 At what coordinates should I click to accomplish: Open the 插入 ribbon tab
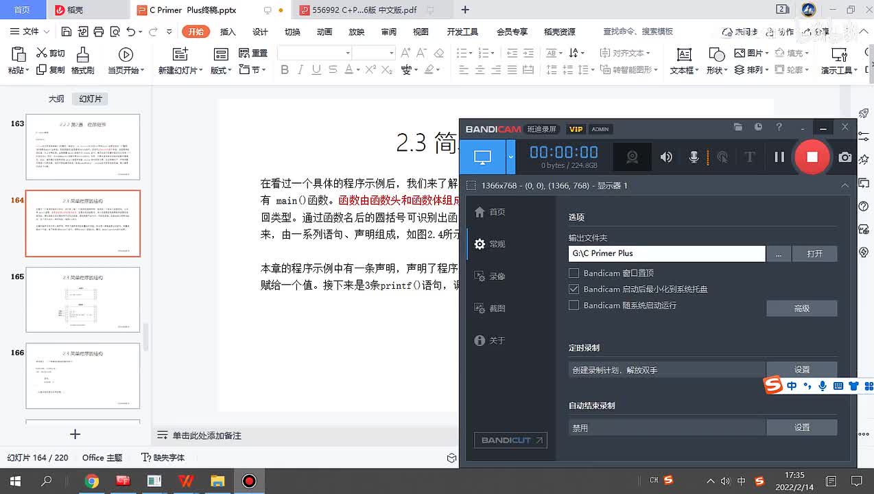click(x=228, y=32)
